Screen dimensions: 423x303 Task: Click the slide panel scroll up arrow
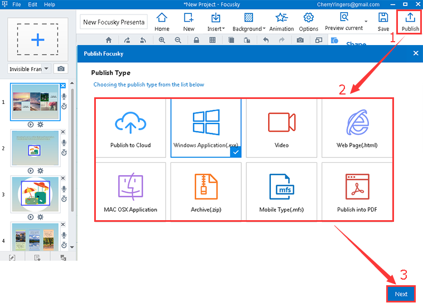pyautogui.click(x=72, y=83)
